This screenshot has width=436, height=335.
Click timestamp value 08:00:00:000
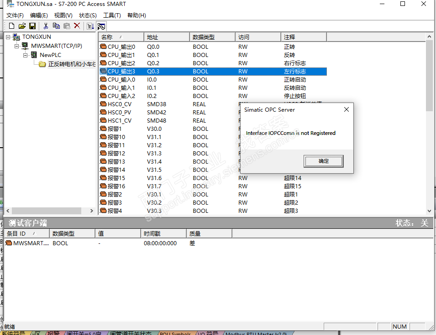coord(160,243)
